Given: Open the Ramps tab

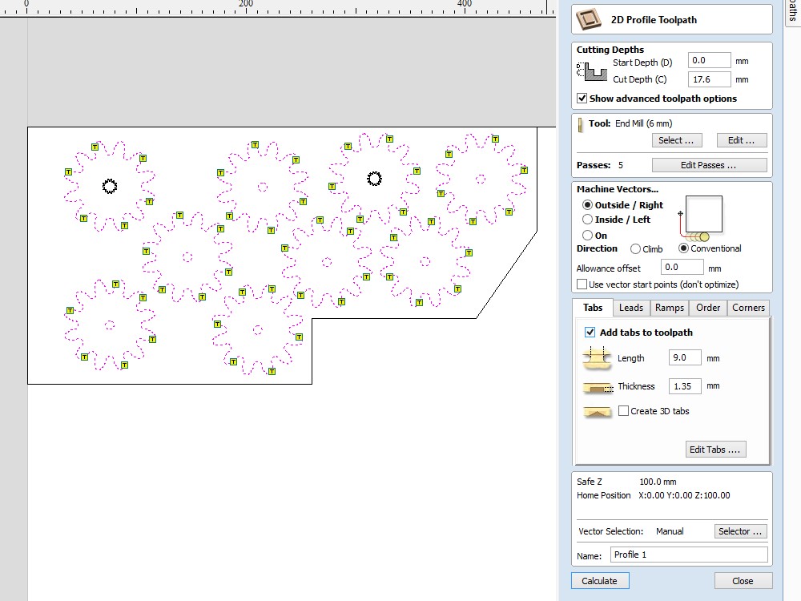Looking at the screenshot, I should [669, 308].
